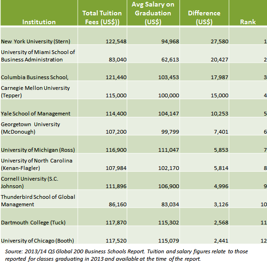Click salary value 115,302

168,223
